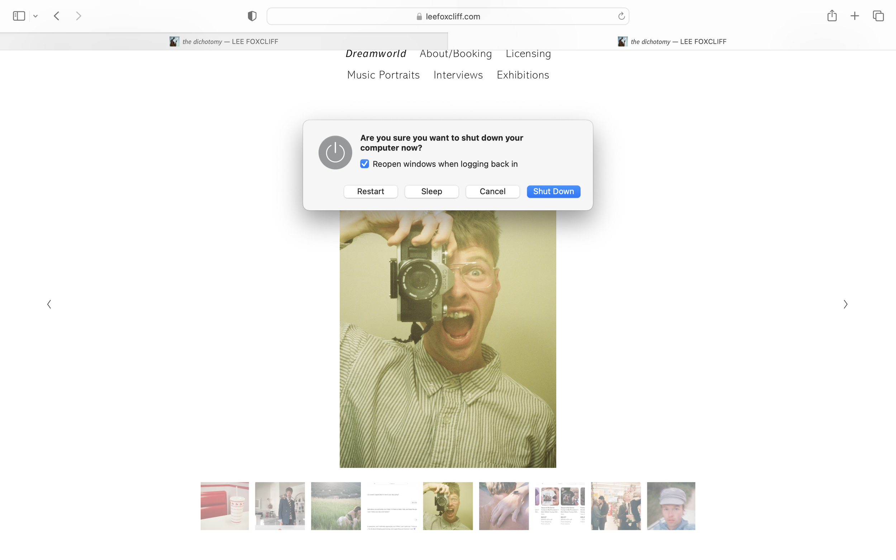
Task: Select the red booth milkshake thumbnail
Action: click(224, 506)
